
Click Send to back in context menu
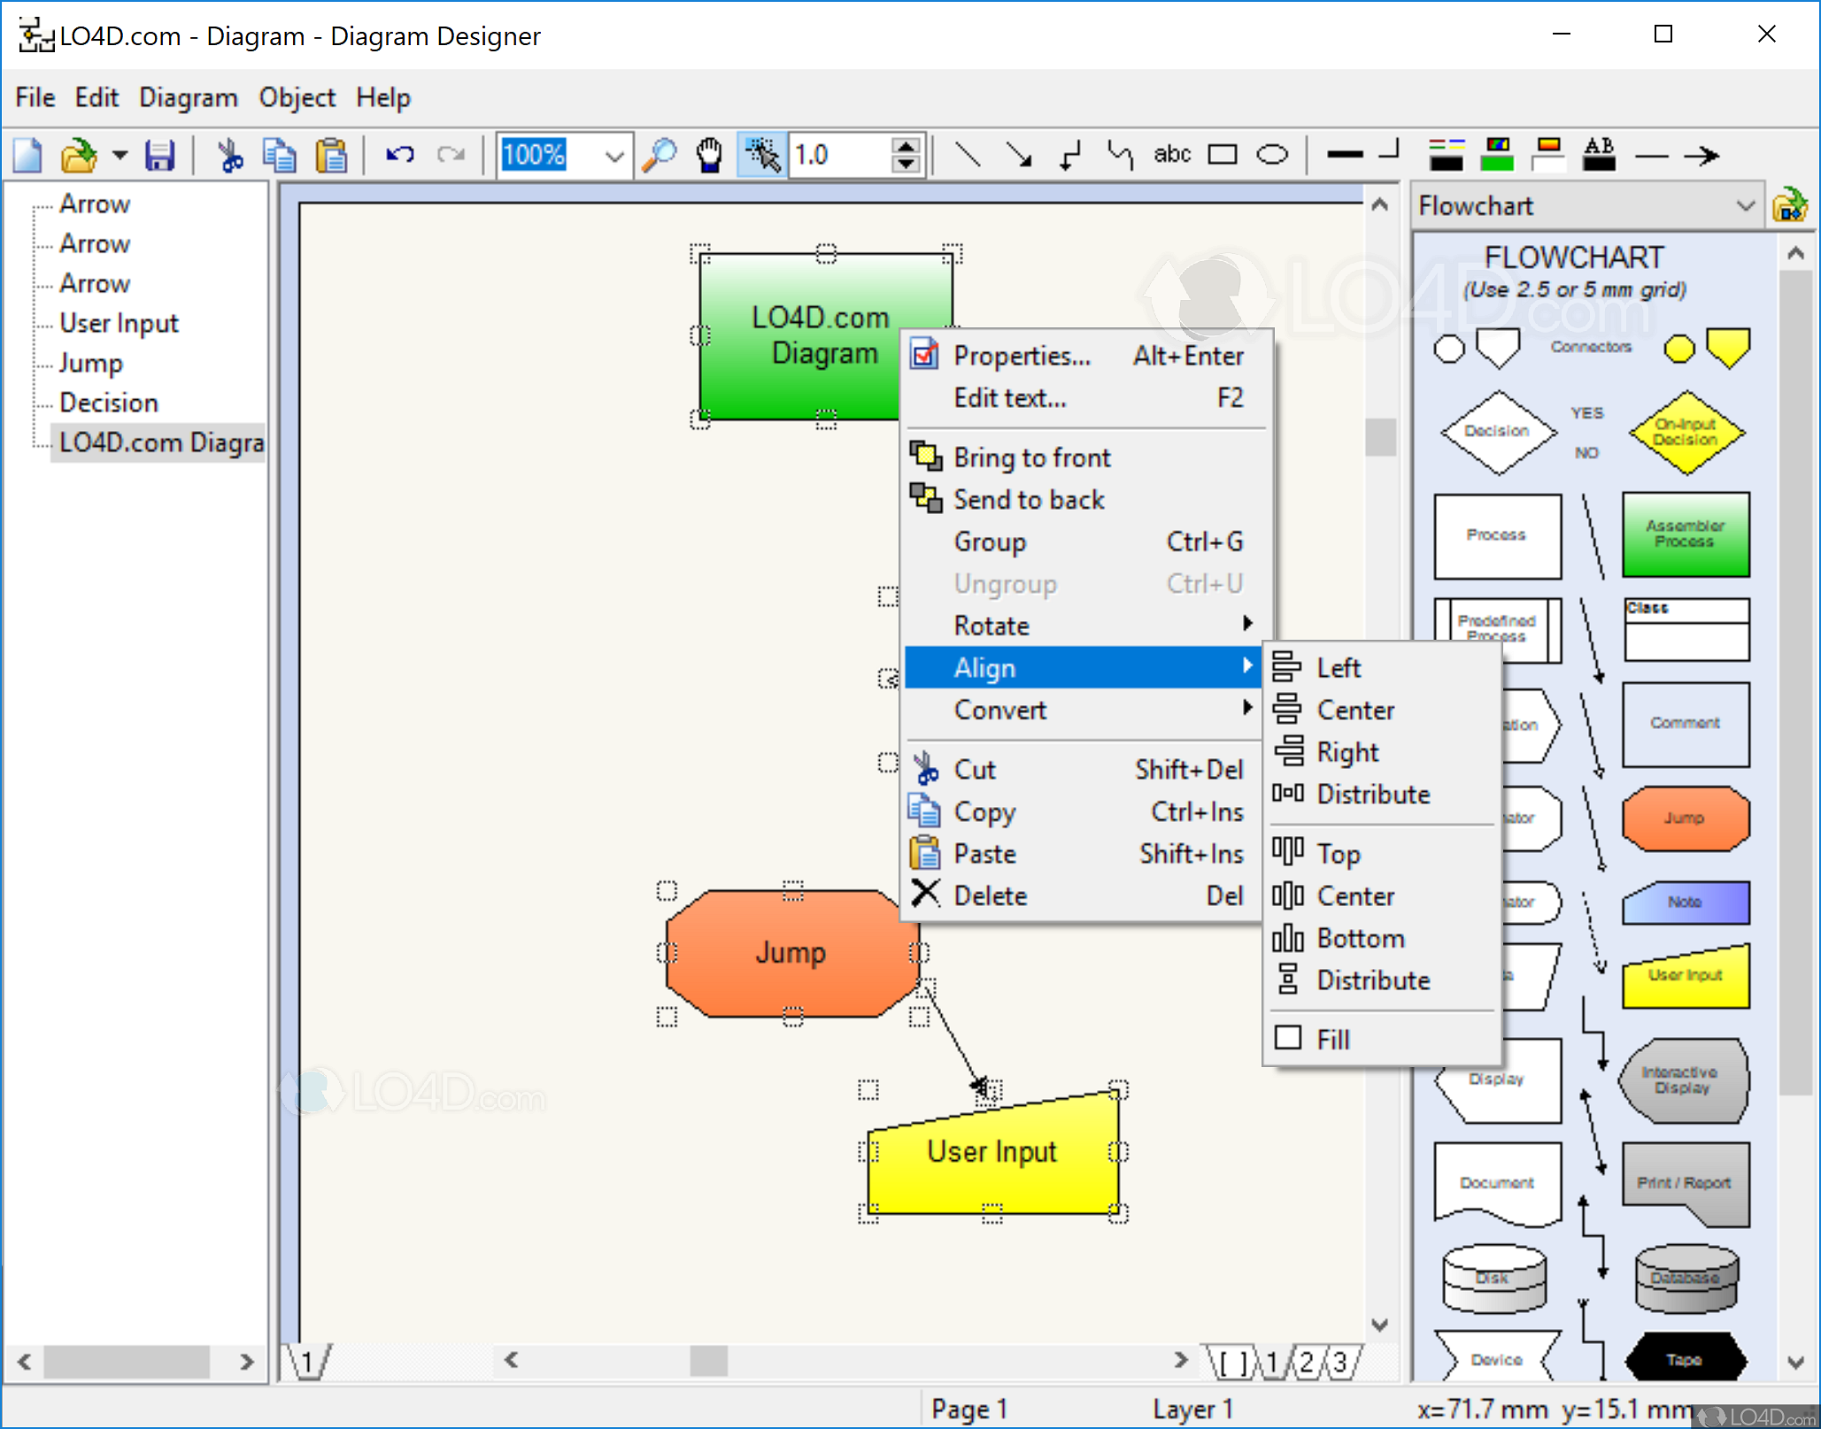1029,499
